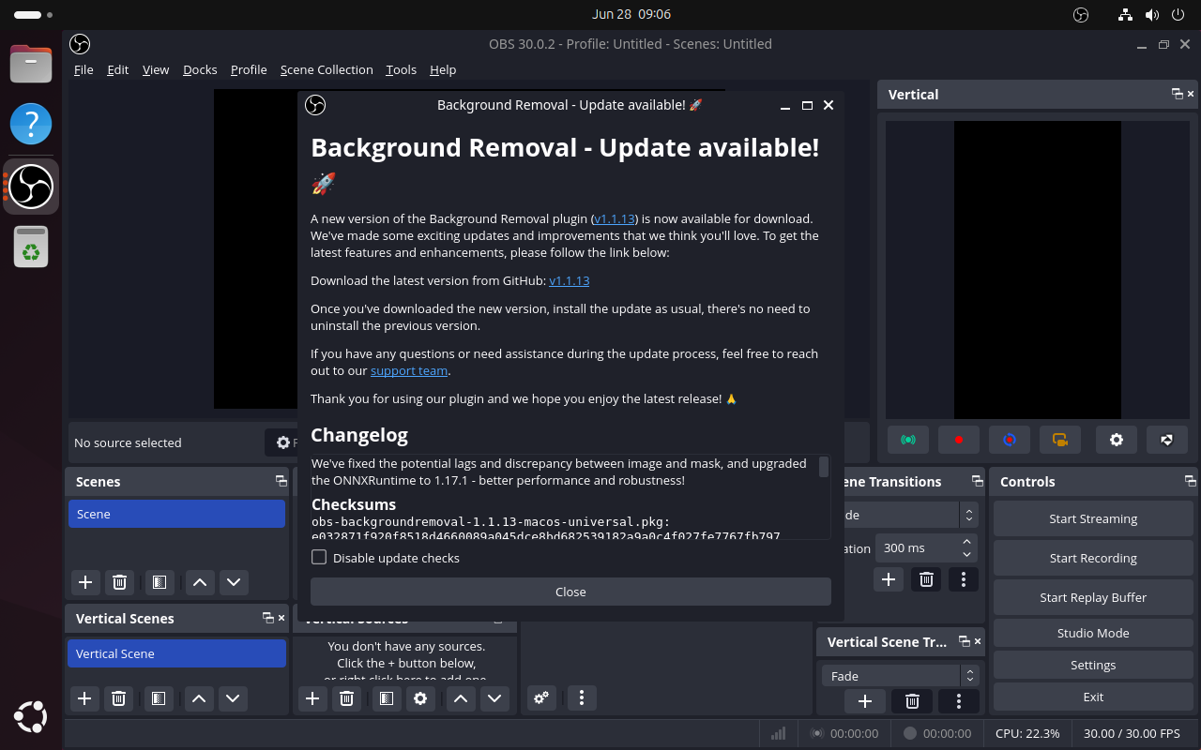Open vertical source filters icon

386,698
